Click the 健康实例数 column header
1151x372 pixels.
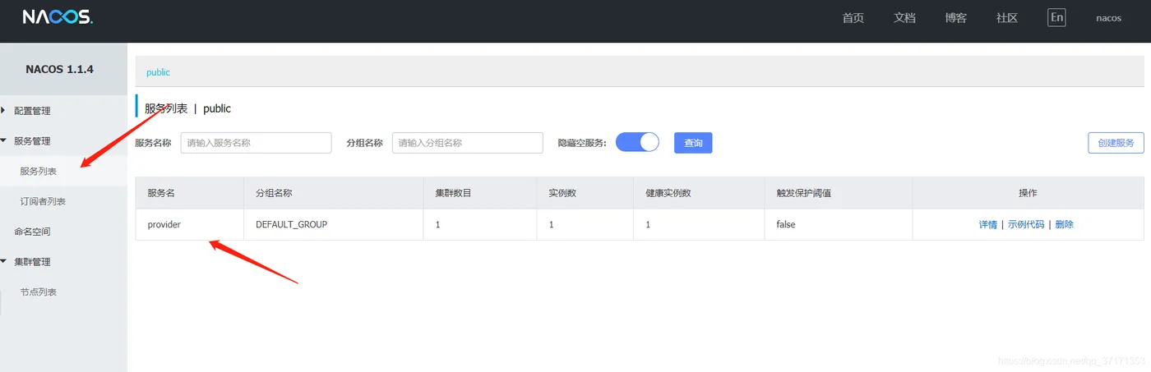699,193
